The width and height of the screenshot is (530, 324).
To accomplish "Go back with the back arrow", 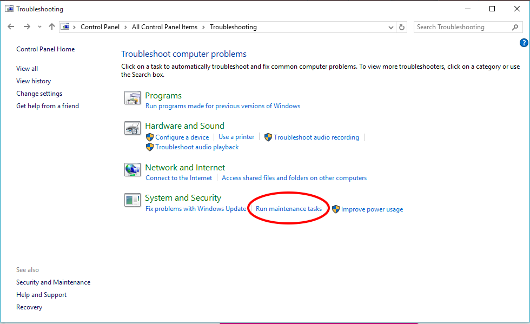I will click(11, 27).
